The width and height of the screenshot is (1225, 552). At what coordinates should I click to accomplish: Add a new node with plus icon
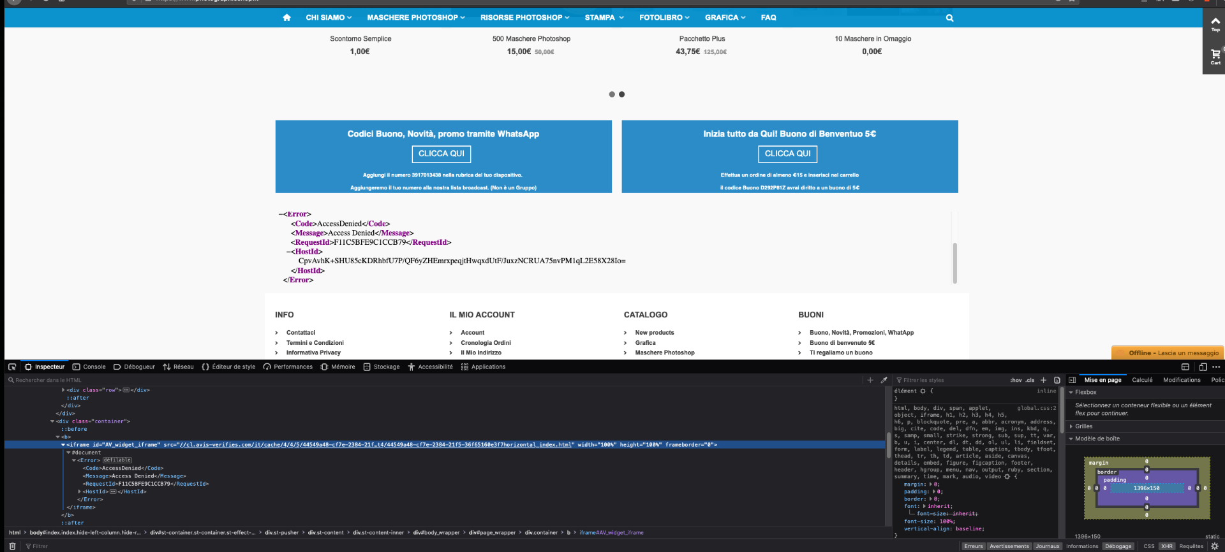pyautogui.click(x=870, y=380)
